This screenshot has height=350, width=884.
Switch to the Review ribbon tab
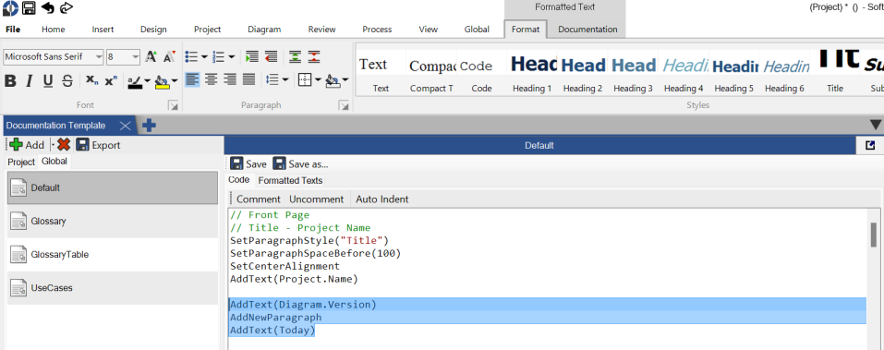point(321,30)
